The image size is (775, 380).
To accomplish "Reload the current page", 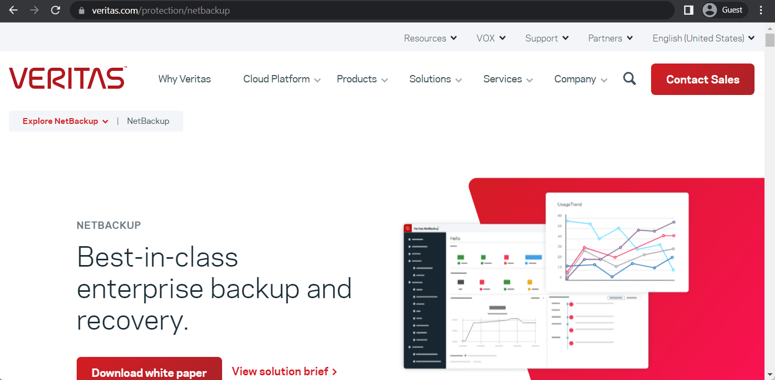I will (55, 9).
